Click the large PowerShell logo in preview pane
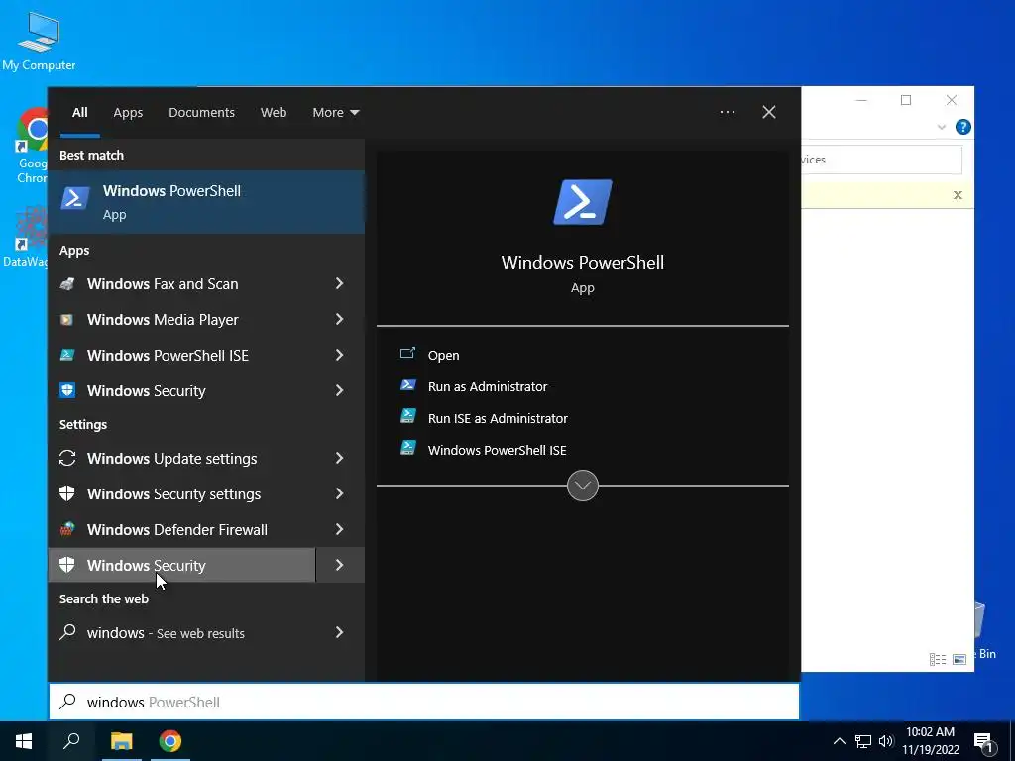The width and height of the screenshot is (1015, 761). pyautogui.click(x=583, y=202)
